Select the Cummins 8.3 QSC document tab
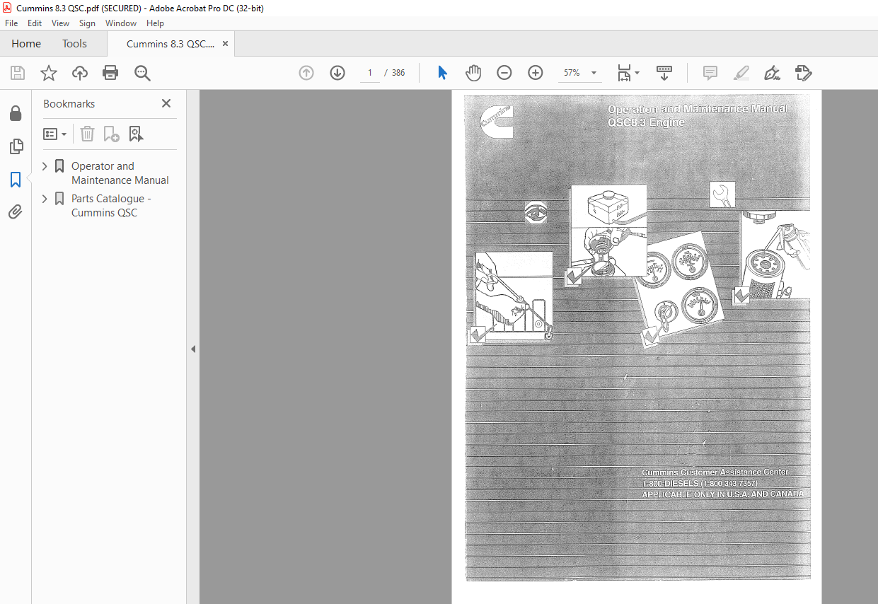The width and height of the screenshot is (878, 604). (x=170, y=44)
